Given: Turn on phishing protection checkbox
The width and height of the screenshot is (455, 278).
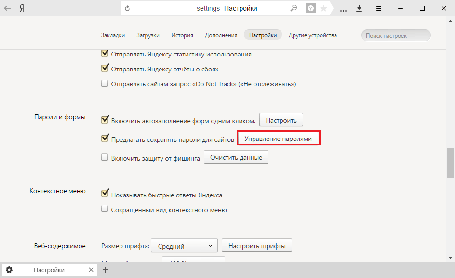Looking at the screenshot, I should (105, 157).
